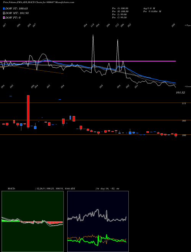Click the magenta horizontal DOW PT line

pyautogui.click(x=88, y=61)
